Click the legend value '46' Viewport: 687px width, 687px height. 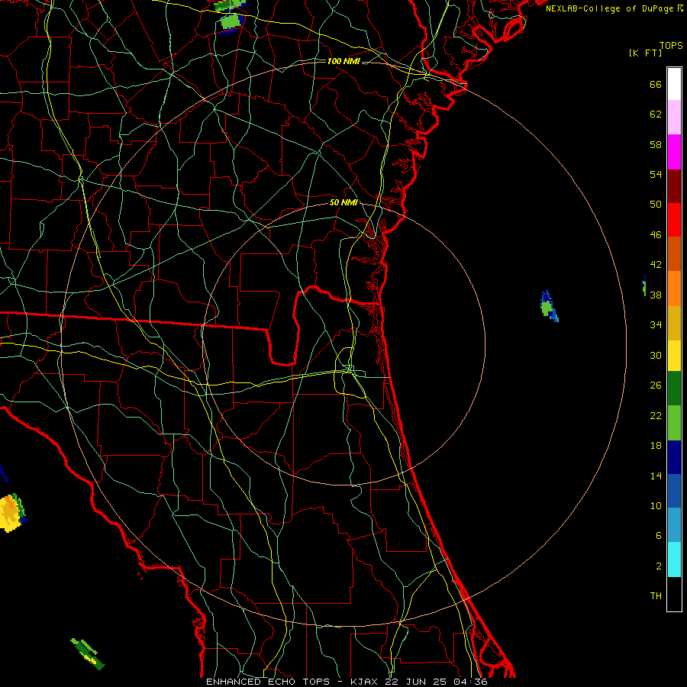pos(656,235)
